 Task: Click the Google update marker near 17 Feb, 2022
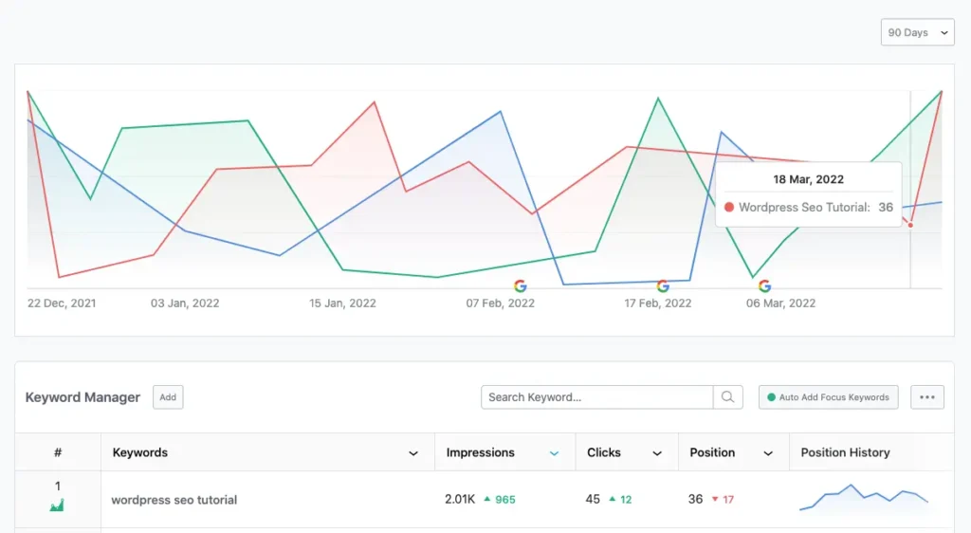(x=663, y=286)
